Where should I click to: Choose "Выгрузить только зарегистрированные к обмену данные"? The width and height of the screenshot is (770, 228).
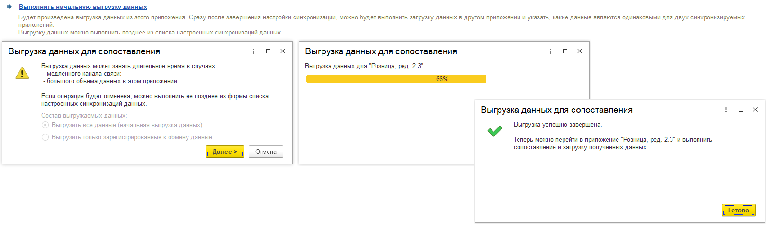click(45, 137)
